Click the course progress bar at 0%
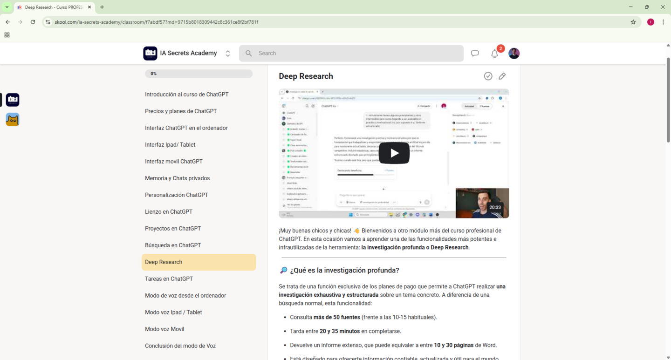This screenshot has width=671, height=360. coord(199,74)
